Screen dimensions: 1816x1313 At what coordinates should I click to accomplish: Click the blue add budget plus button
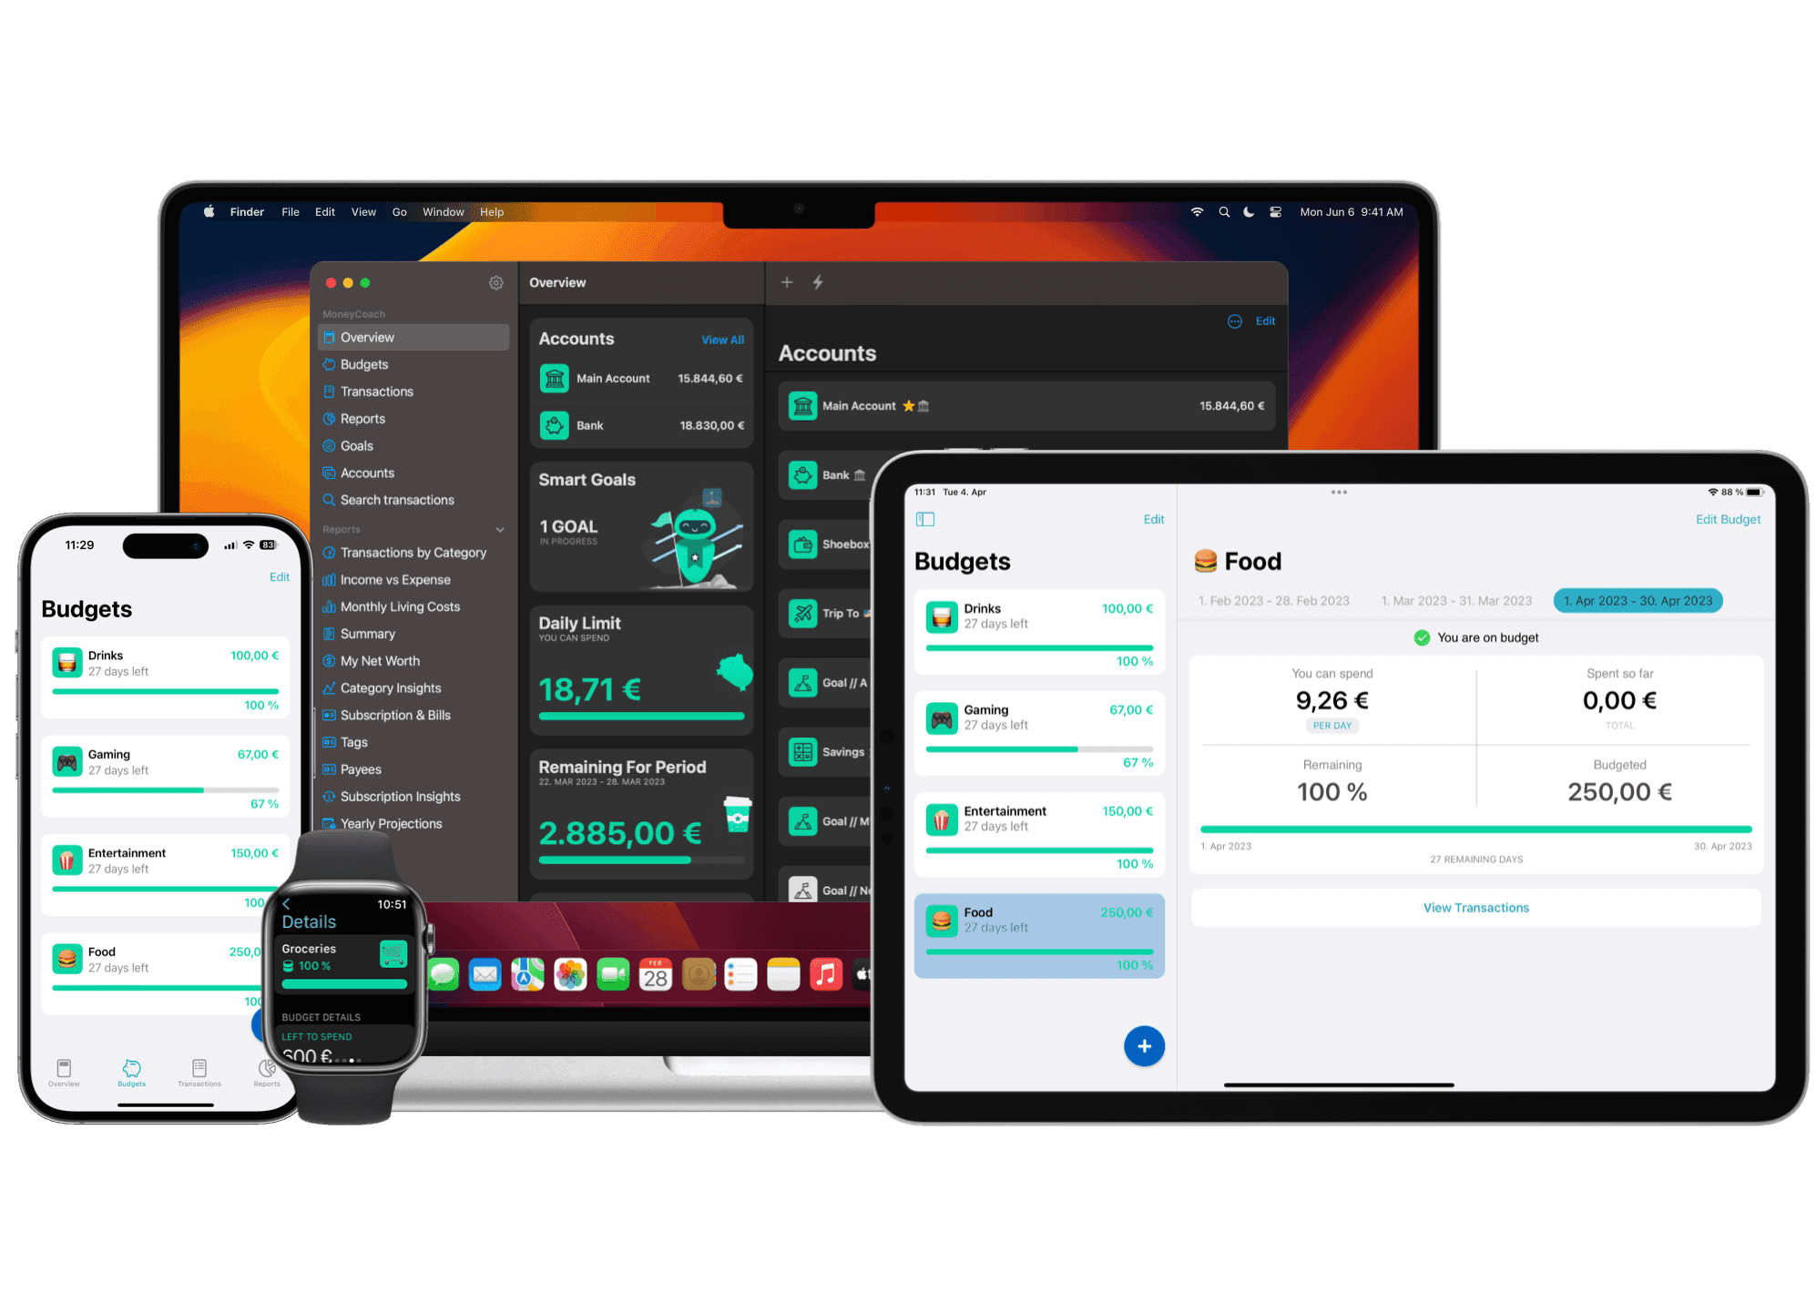pos(1142,1043)
